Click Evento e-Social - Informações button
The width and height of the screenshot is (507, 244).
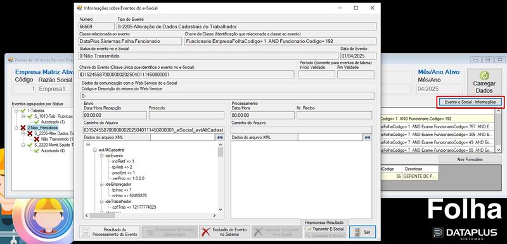click(x=470, y=102)
